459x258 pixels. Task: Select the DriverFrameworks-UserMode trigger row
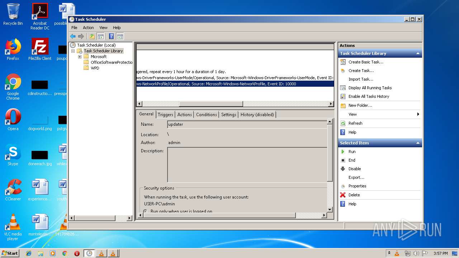(x=235, y=78)
